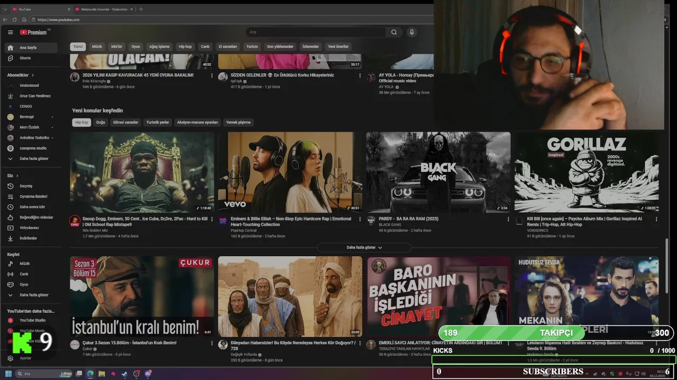Select Yemek pişirme topic chip
The width and height of the screenshot is (677, 380).
(x=238, y=122)
